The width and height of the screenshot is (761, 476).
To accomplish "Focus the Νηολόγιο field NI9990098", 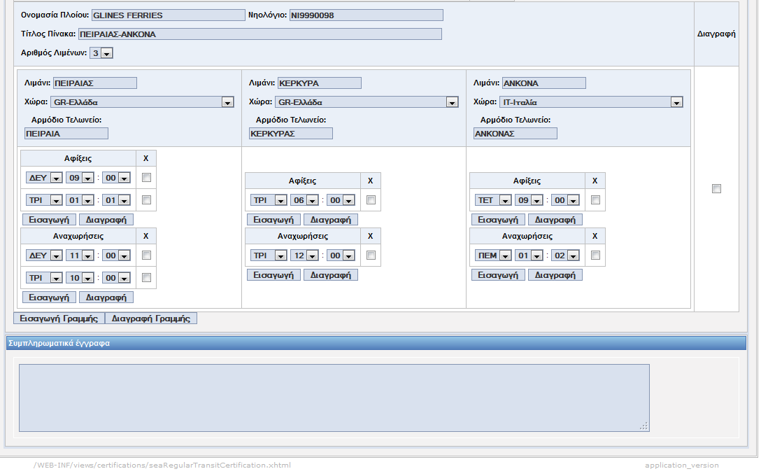I will click(367, 15).
